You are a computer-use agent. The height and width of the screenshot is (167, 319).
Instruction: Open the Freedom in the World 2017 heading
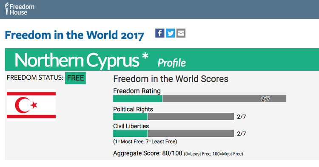[74, 35]
